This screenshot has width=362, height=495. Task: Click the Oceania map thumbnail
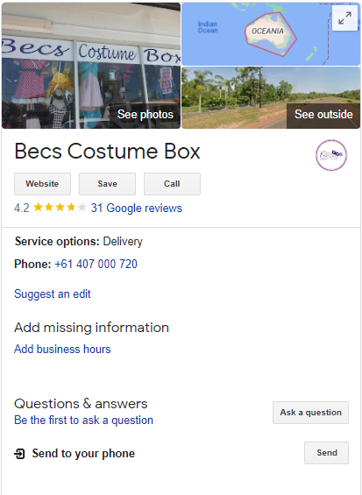[271, 34]
